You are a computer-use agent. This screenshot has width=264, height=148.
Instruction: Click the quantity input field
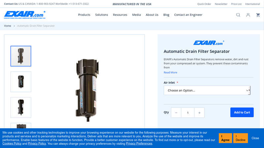(188, 112)
